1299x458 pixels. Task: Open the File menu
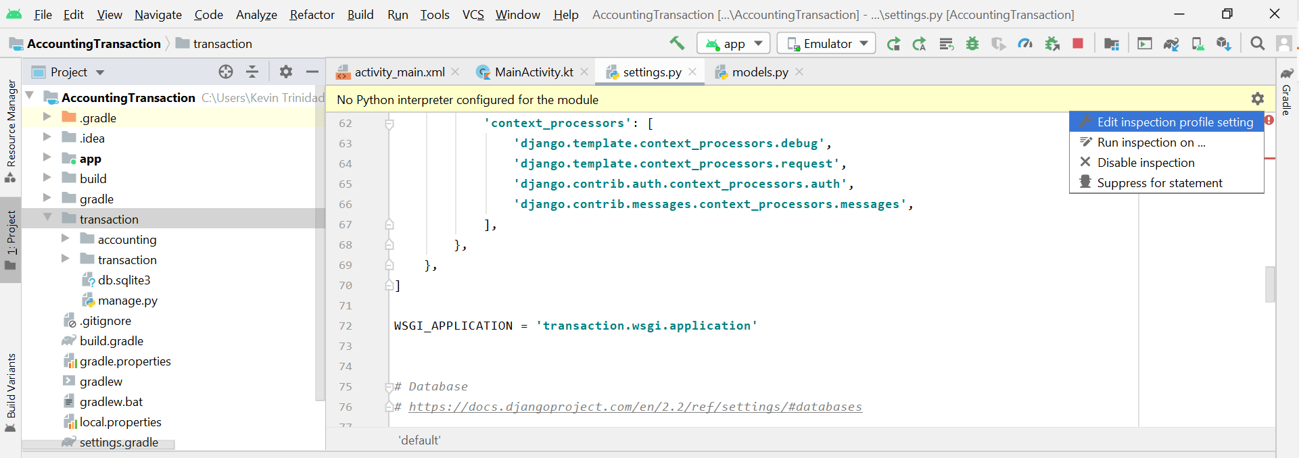tap(43, 14)
